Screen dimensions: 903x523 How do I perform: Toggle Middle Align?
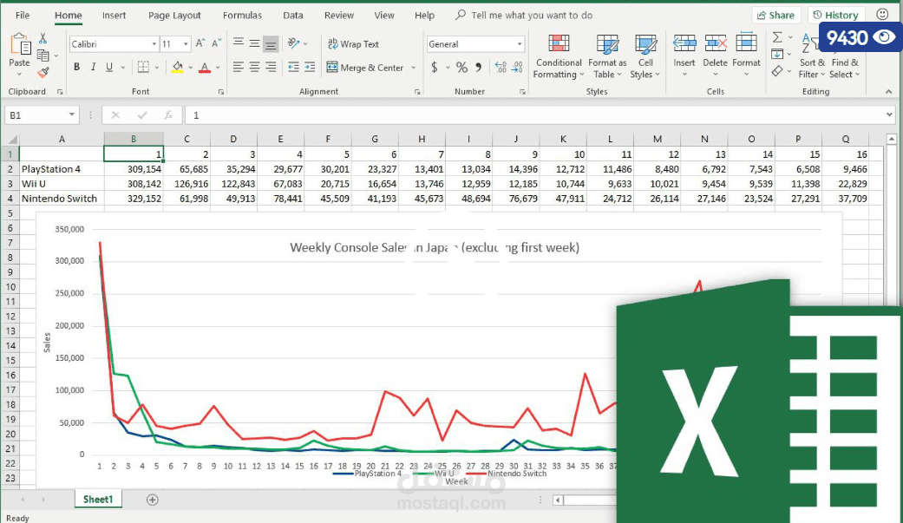[x=254, y=43]
